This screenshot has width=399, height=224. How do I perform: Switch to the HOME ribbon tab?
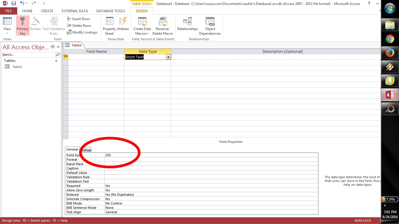click(x=27, y=11)
